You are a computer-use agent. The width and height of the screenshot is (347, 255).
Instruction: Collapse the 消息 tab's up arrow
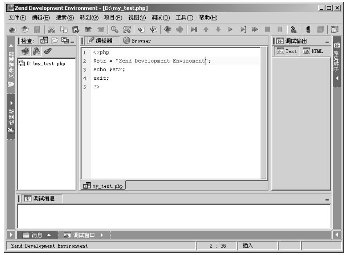[49, 235]
